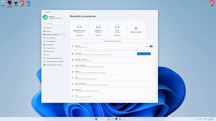Open the Автозапуск settings row
Viewport: 216px width, 121px height.
pyautogui.click(x=112, y=90)
